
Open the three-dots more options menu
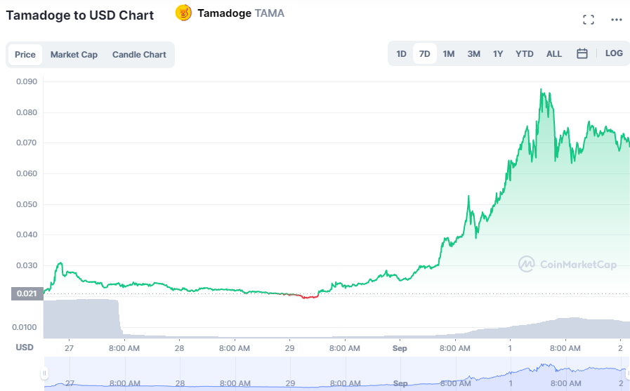pos(617,20)
